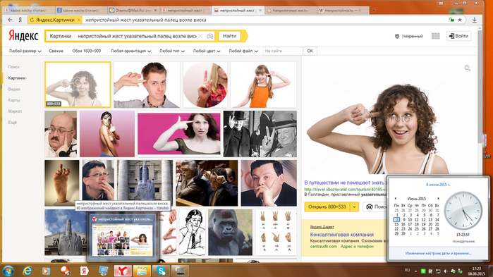Image resolution: width=493 pixels, height=277 pixels.
Task: Click the main search query field
Action: coord(137,36)
